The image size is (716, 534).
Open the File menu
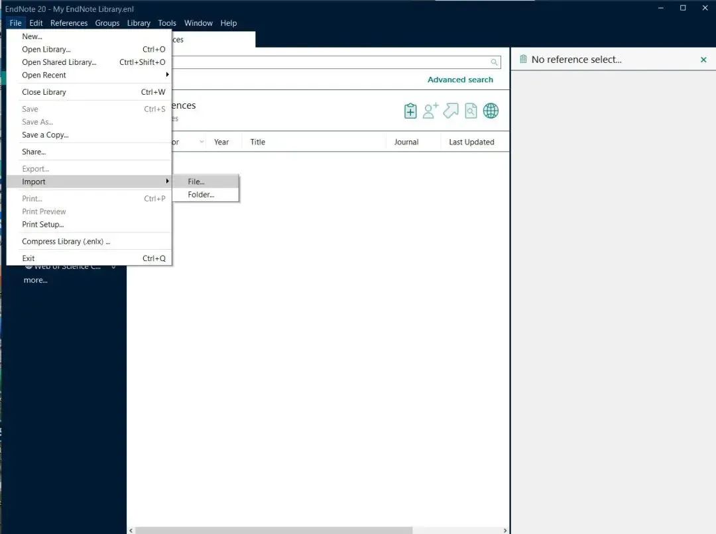pyautogui.click(x=15, y=23)
